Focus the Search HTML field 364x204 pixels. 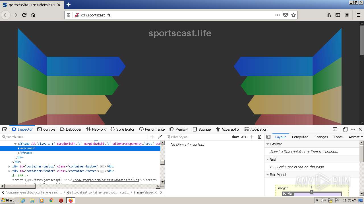[75, 137]
